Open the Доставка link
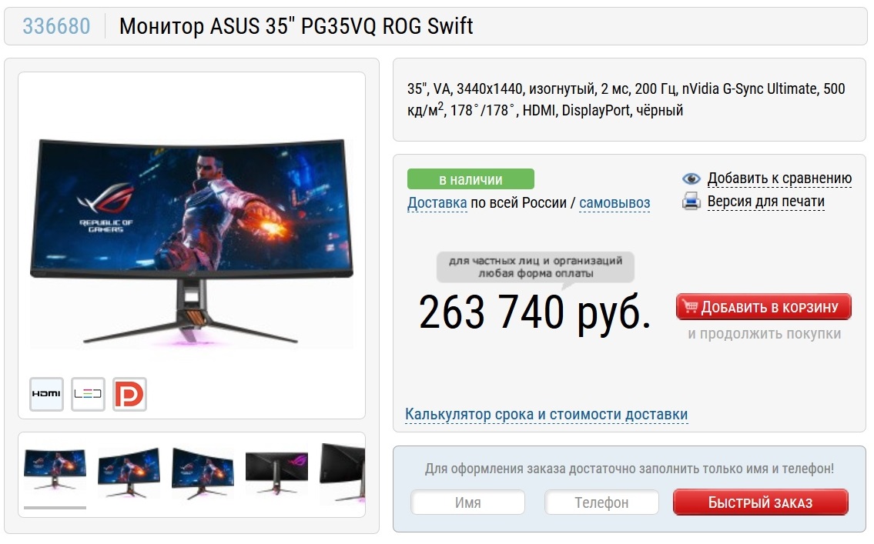The height and width of the screenshot is (544, 874). point(437,202)
